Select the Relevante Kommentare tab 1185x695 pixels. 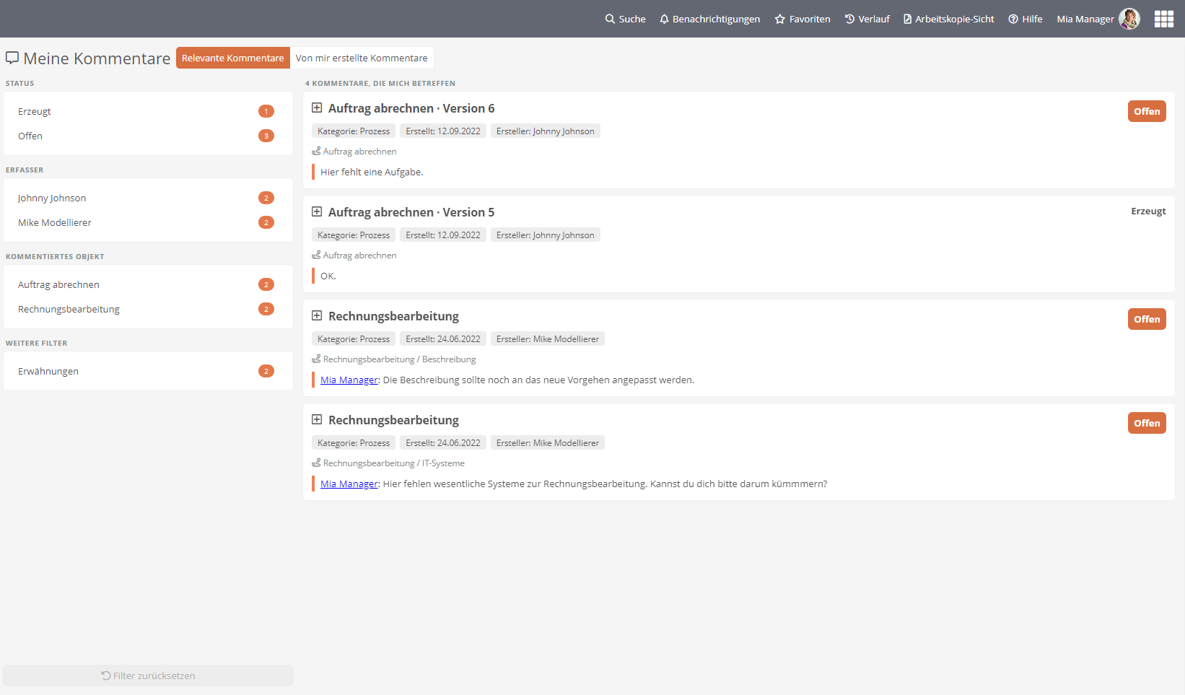tap(233, 58)
